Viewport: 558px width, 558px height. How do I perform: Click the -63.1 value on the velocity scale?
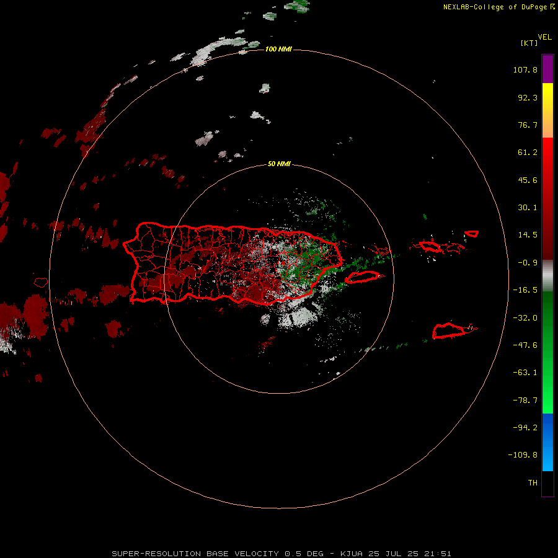pyautogui.click(x=525, y=373)
